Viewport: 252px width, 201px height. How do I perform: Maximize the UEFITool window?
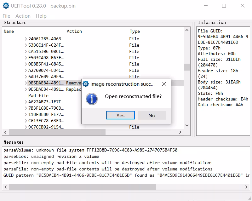[224, 6]
